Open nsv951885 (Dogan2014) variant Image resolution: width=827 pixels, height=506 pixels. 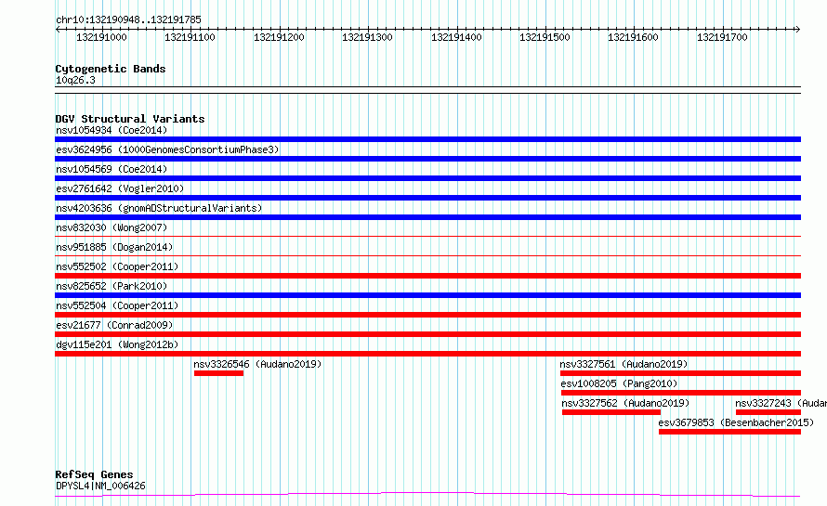click(114, 247)
